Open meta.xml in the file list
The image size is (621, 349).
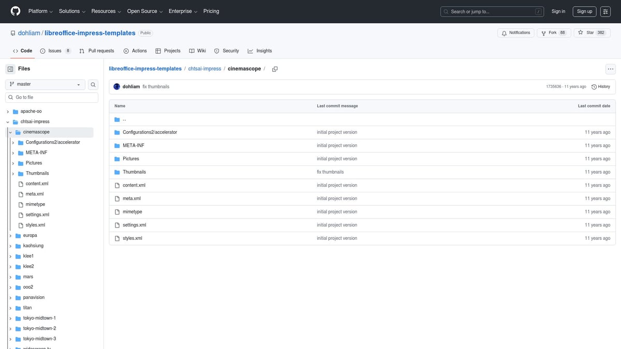(131, 199)
